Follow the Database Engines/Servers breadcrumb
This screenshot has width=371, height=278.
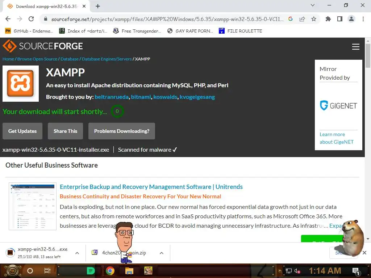(x=107, y=59)
